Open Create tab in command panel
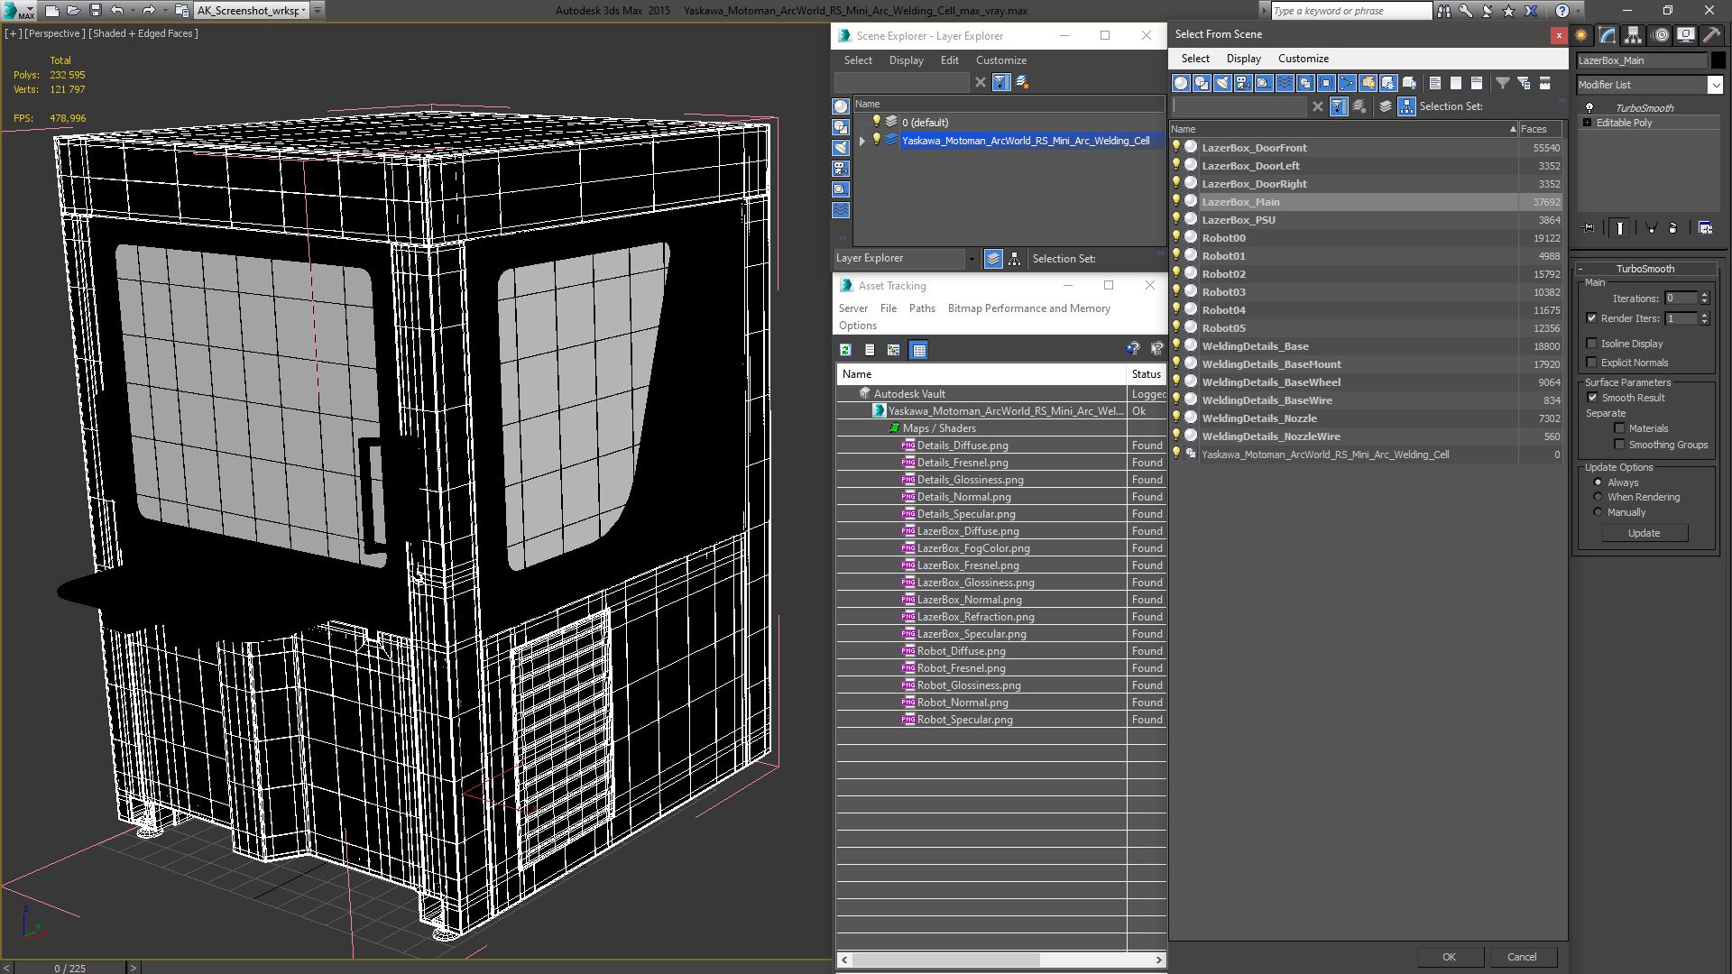 1581,35
